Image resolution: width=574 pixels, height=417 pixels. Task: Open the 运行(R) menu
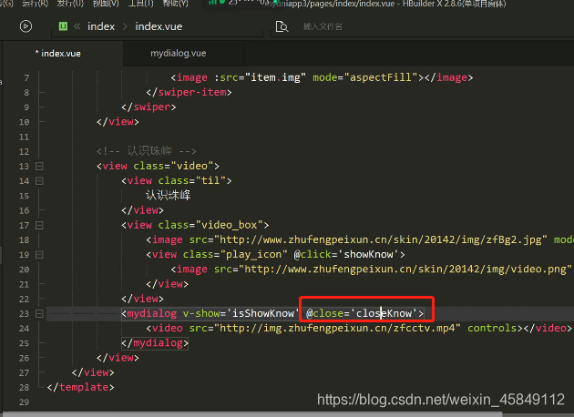35,4
